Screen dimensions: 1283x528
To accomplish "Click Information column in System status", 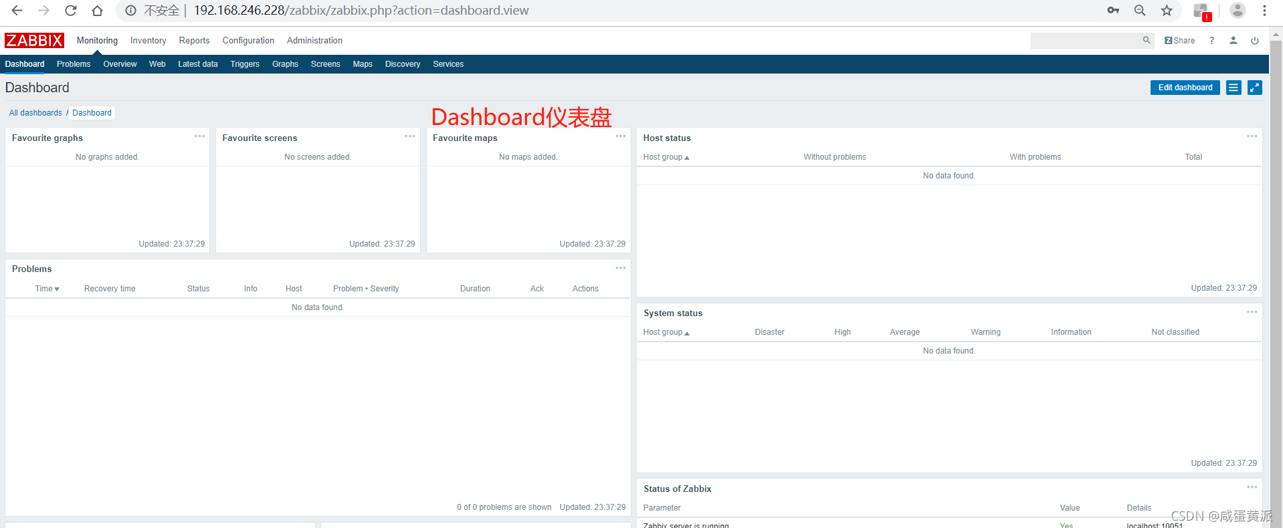I will tap(1071, 332).
